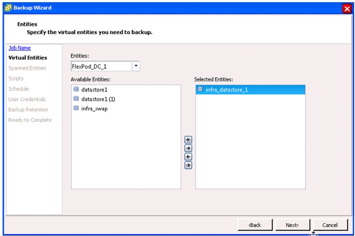The image size is (355, 236).
Task: Select the Scripts step
Action: (16, 78)
